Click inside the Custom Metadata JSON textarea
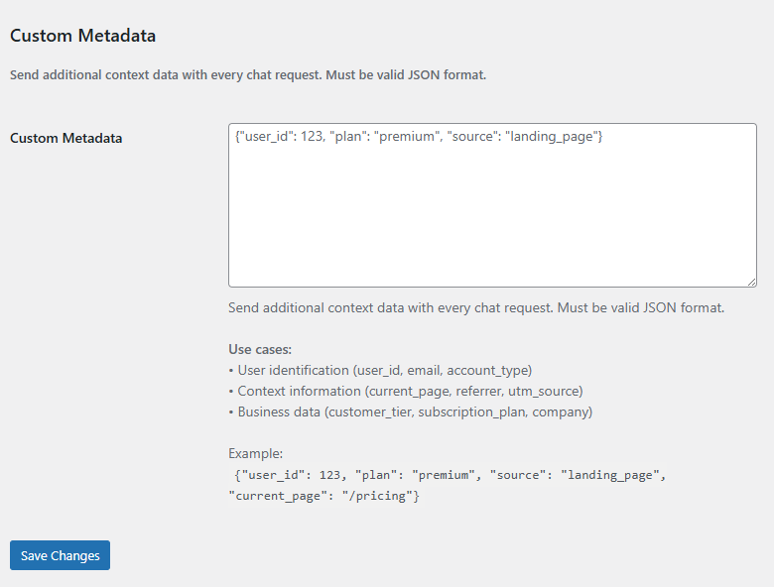Viewport: 774px width, 587px height. 492,205
